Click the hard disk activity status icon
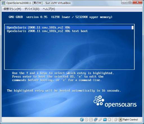The height and width of the screenshot is (124, 144). pyautogui.click(x=82, y=120)
